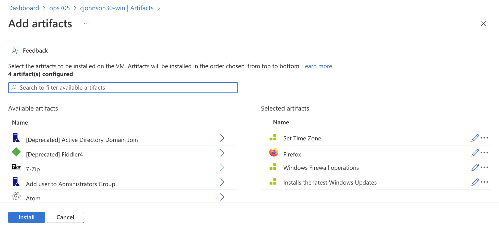The image size is (499, 230).
Task: Expand the 7-Zip artifact details
Action: [222, 167]
